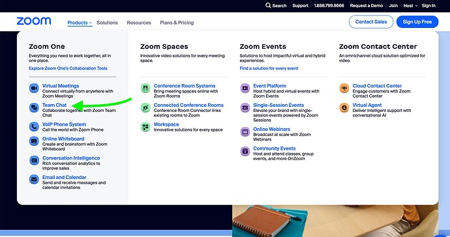Open the Virtual Meetings link
The width and height of the screenshot is (450, 237).
[61, 86]
